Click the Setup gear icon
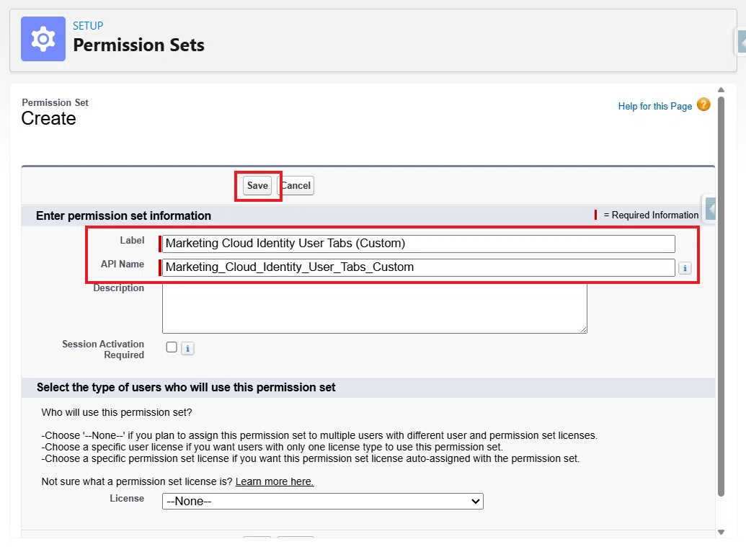 43,39
